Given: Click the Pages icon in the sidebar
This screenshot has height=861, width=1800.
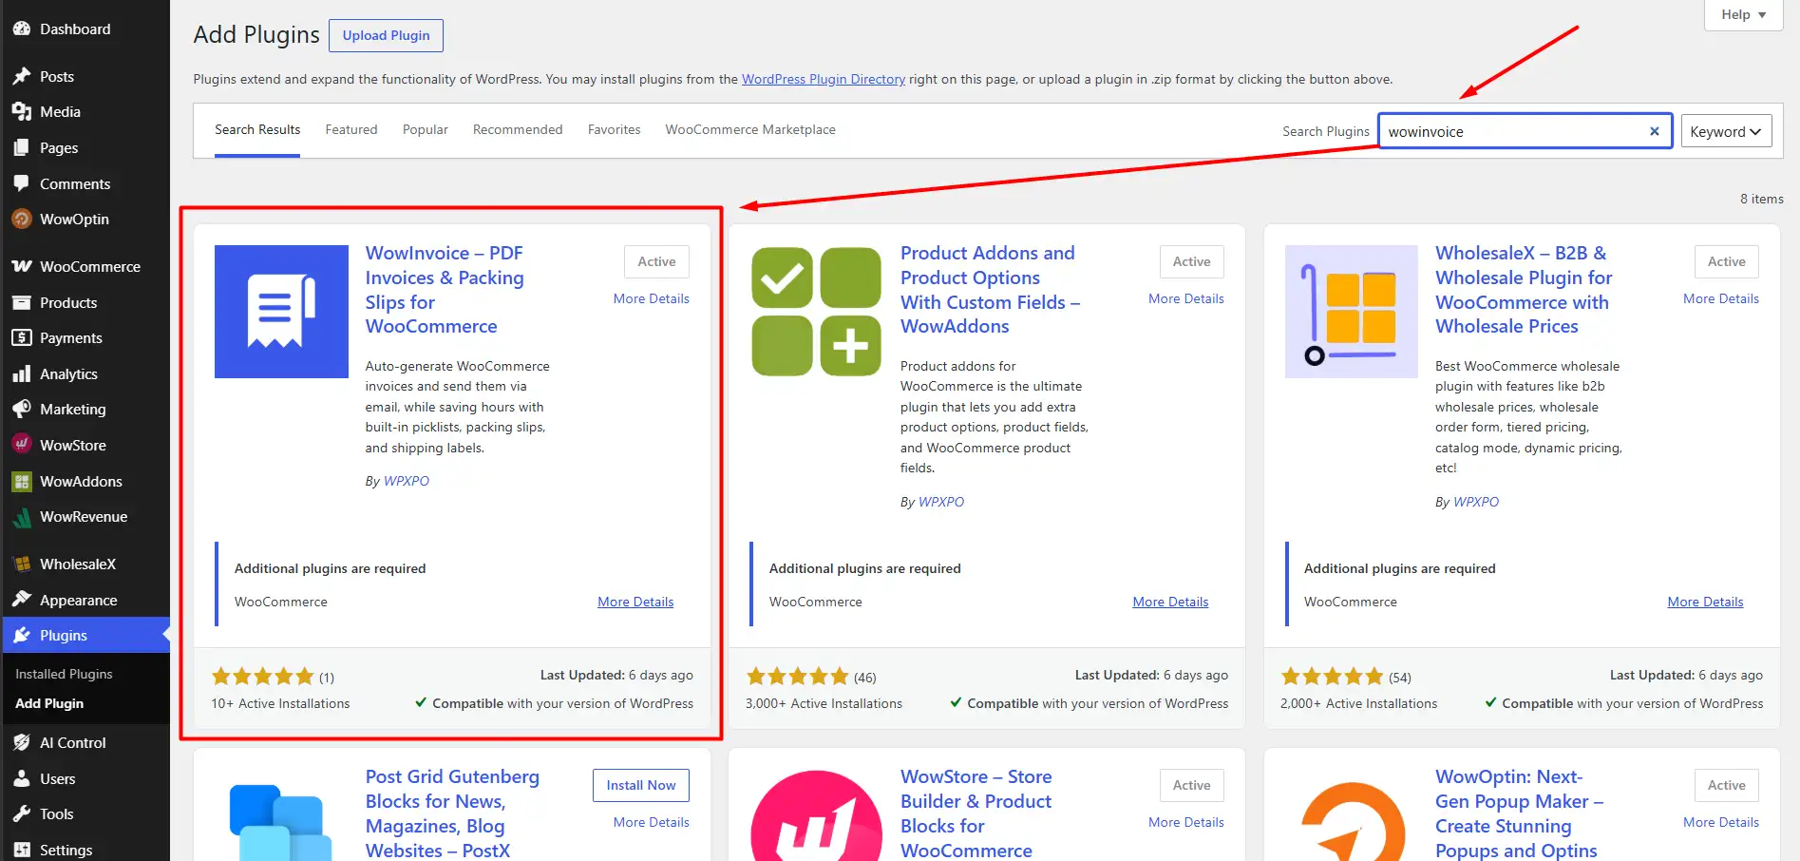Looking at the screenshot, I should pos(22,148).
